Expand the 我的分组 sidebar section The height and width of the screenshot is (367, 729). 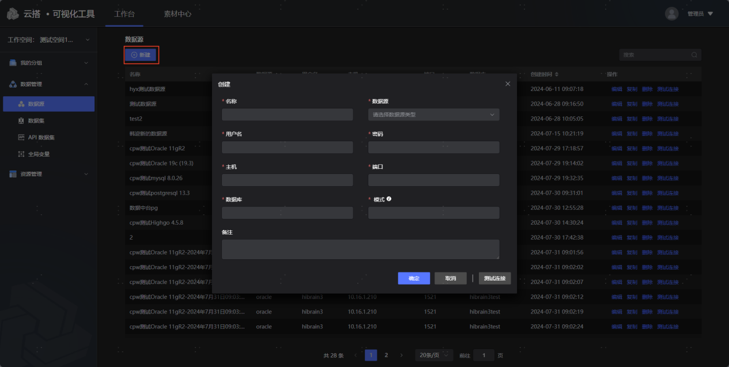tap(86, 63)
